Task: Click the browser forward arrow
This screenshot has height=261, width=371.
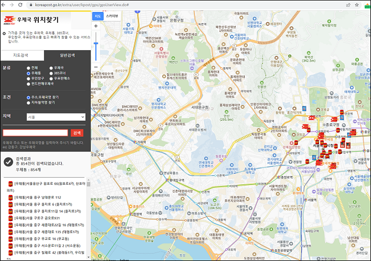Action: pyautogui.click(x=11, y=5)
